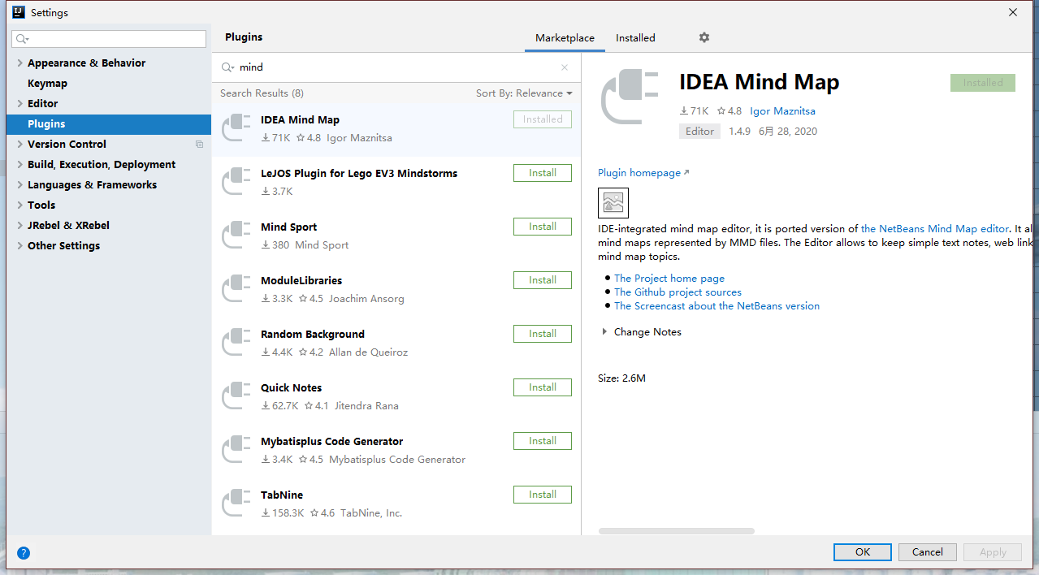
Task: Switch to the Installed tab
Action: [x=635, y=38]
